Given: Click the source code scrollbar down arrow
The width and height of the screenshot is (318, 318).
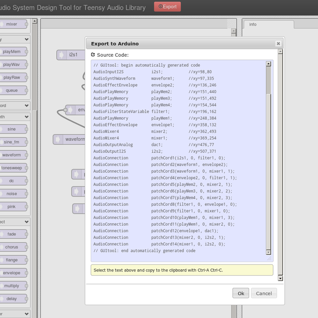Looking at the screenshot, I should 268,251.
